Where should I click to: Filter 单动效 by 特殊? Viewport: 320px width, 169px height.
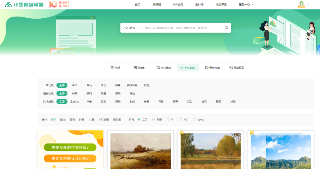tap(118, 85)
